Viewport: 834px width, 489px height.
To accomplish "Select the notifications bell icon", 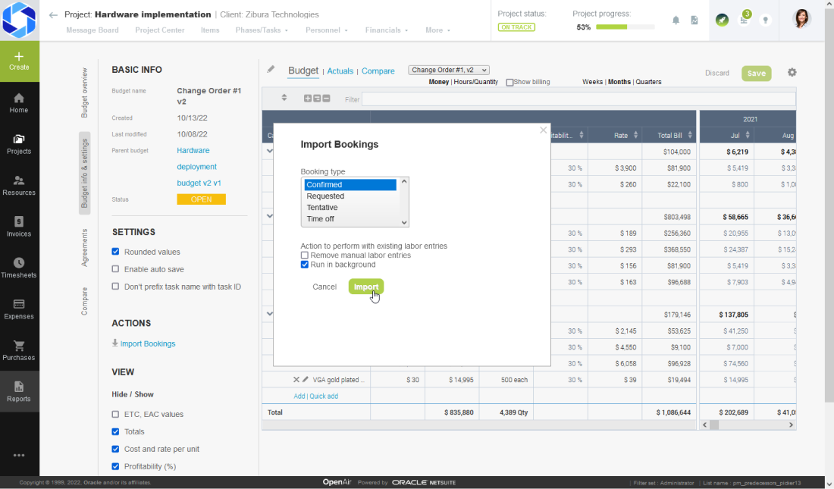I will pyautogui.click(x=676, y=20).
